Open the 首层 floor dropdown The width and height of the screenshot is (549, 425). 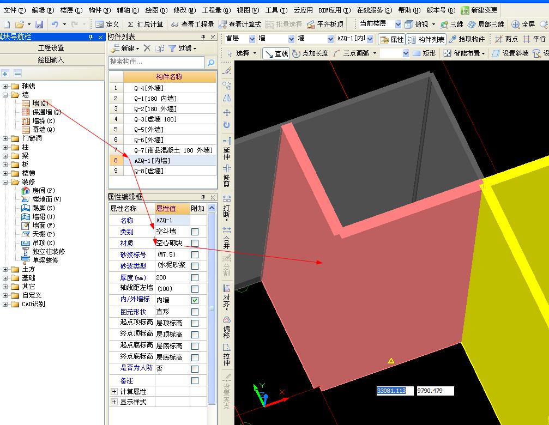(x=252, y=39)
